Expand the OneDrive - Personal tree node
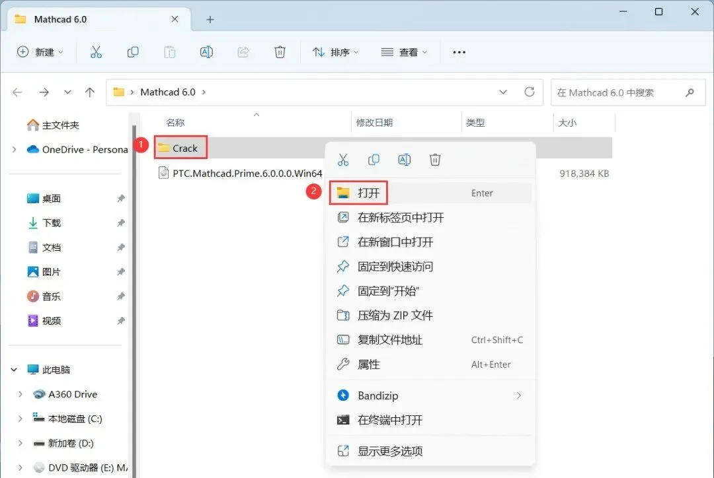 coord(14,150)
